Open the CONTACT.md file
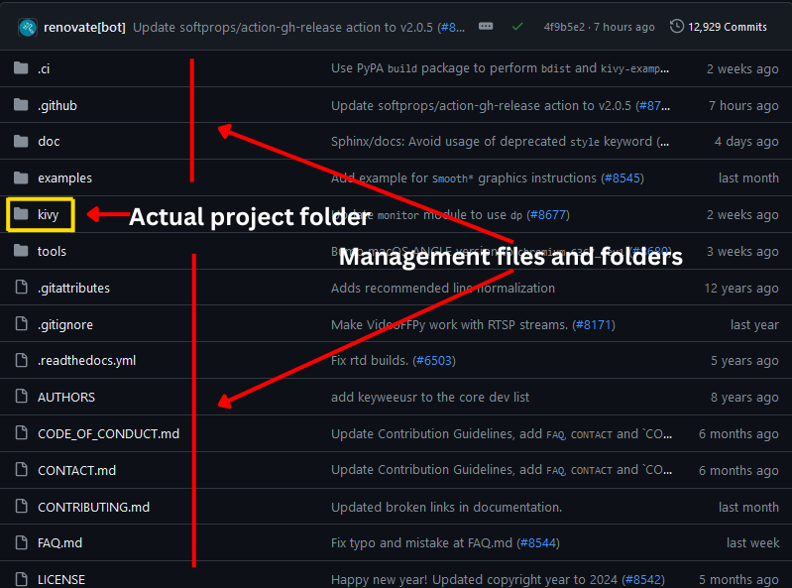 76,470
